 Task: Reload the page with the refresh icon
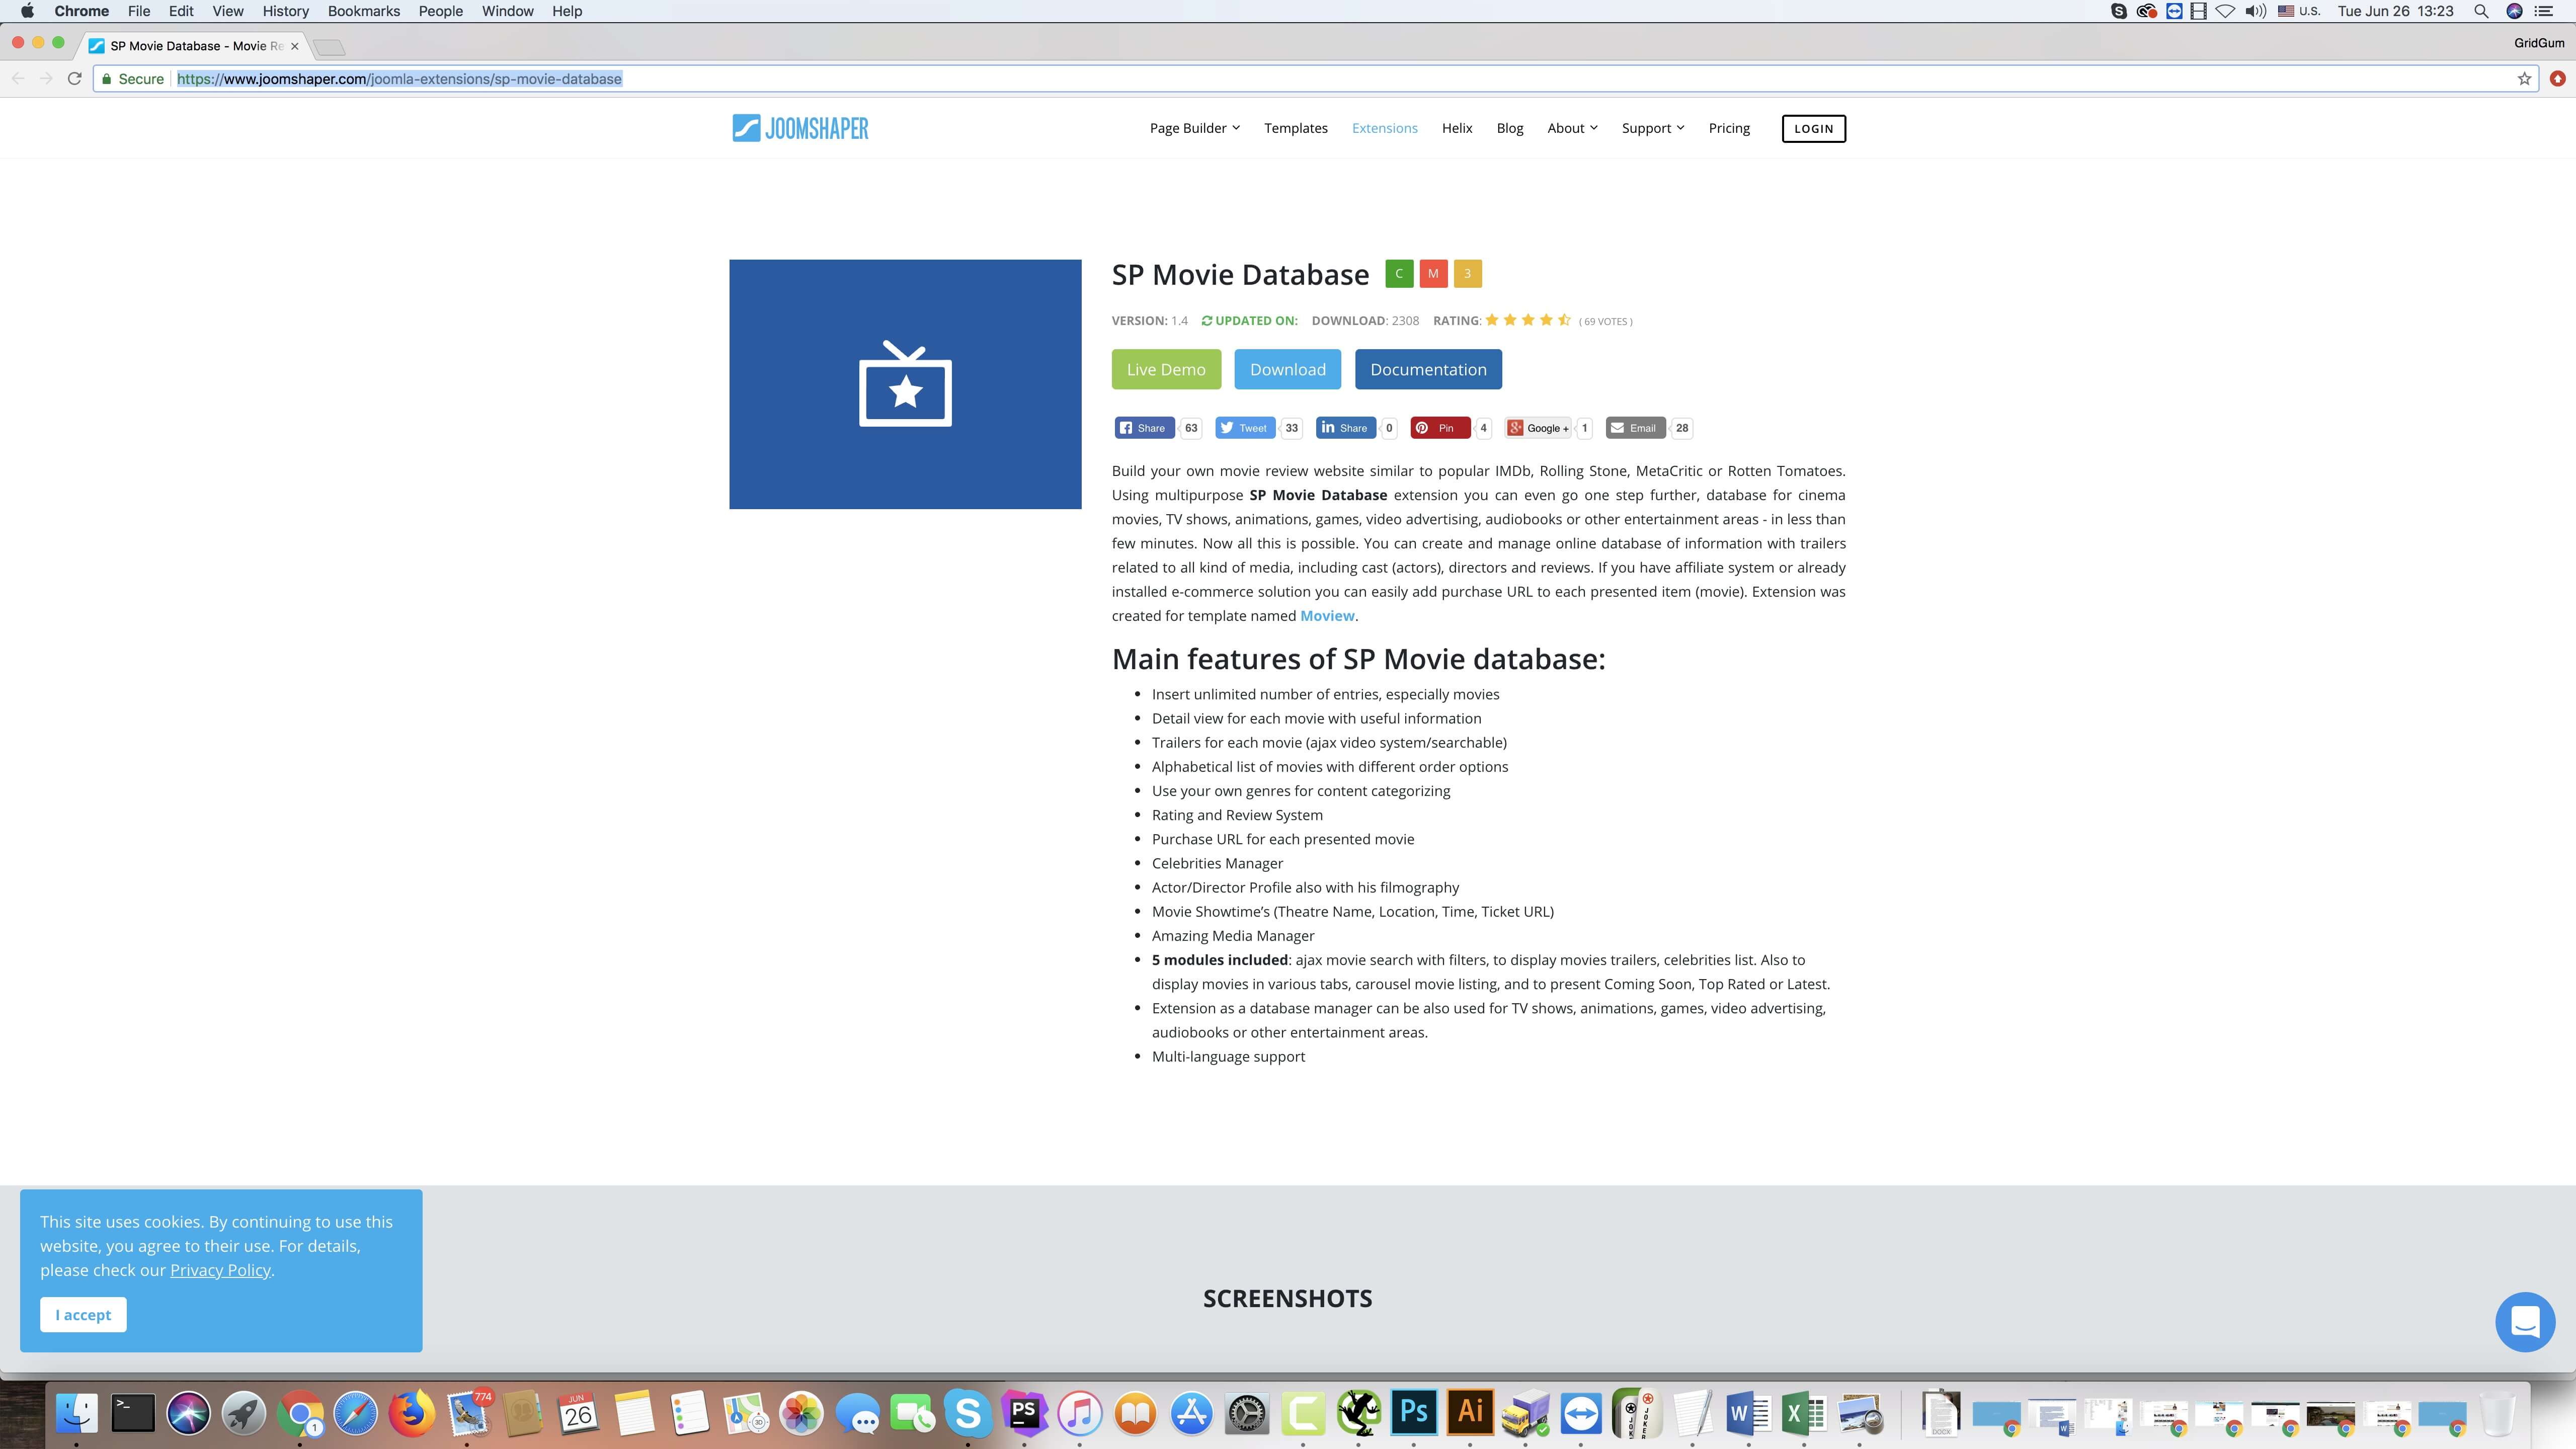click(74, 79)
